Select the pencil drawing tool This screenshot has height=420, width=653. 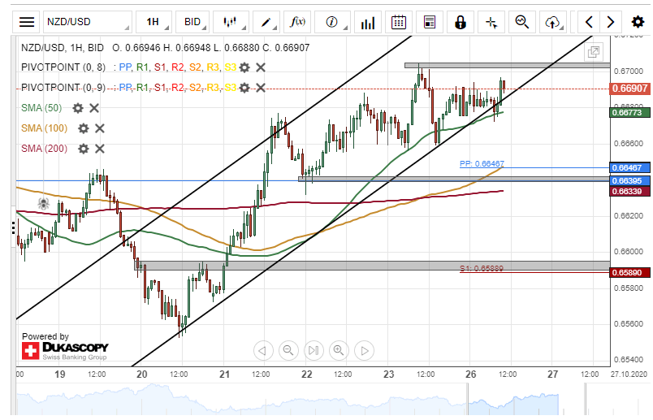(266, 22)
